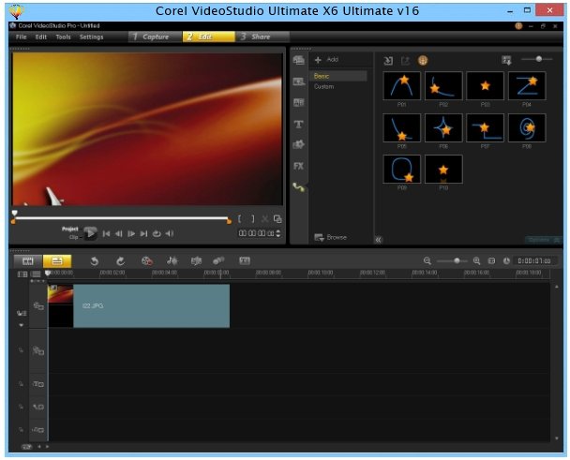Switch to Storyboard view

[28, 260]
